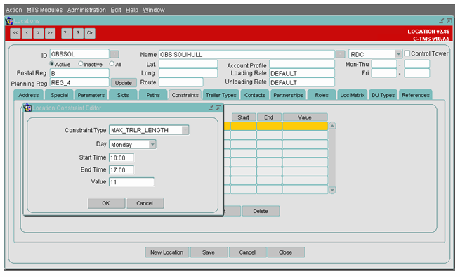Click the Close button at bottom
Image resolution: width=460 pixels, height=277 pixels.
pos(286,252)
